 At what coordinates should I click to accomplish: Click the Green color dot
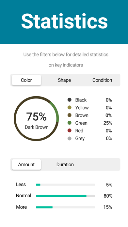coord(70,123)
